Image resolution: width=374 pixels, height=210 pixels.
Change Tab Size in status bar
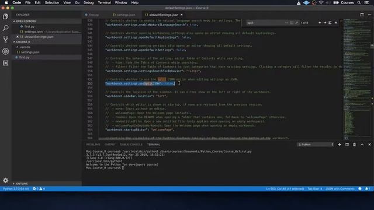[x=314, y=189]
